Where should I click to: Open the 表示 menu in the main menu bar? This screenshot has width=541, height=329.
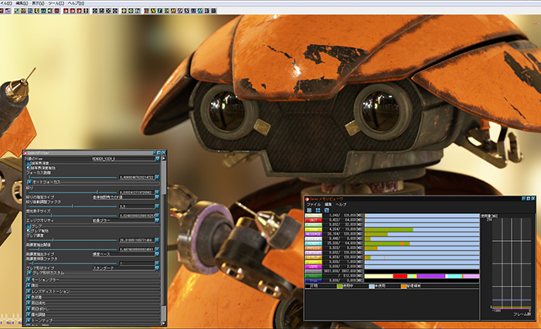38,3
